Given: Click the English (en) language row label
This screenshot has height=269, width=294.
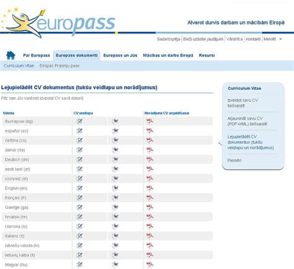Looking at the screenshot, I should [16, 188].
